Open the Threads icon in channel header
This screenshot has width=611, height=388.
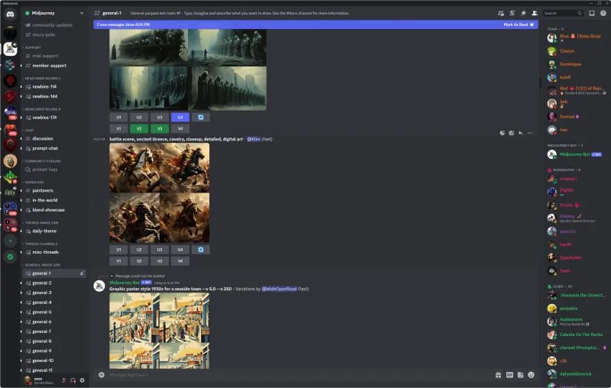click(501, 13)
